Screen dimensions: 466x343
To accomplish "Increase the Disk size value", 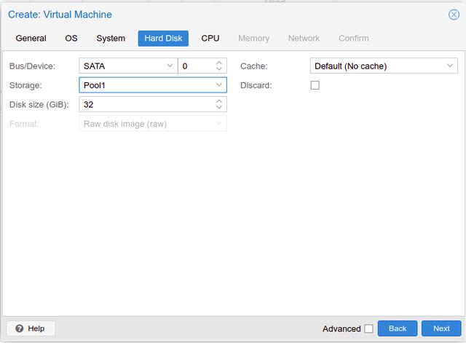I will (x=219, y=101).
